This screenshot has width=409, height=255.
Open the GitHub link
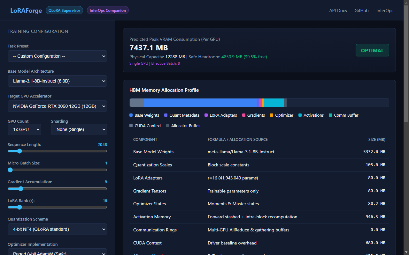[362, 11]
